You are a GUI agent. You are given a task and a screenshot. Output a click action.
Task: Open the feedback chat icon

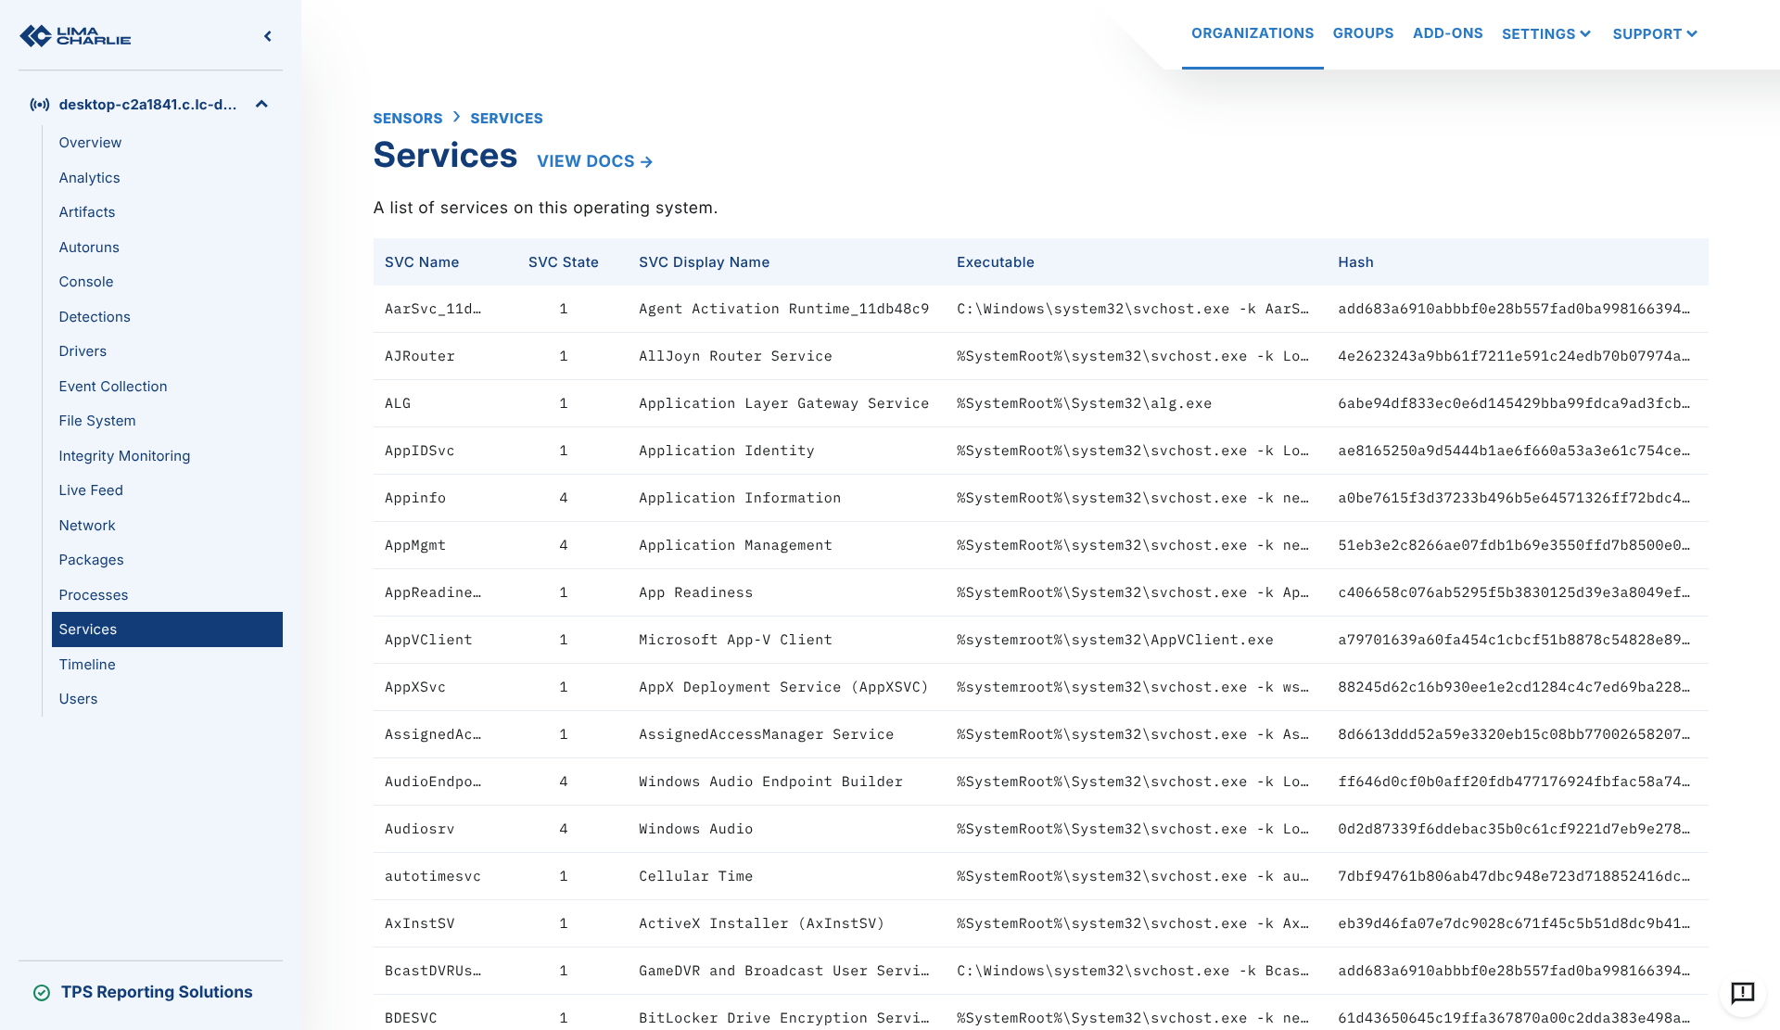click(x=1742, y=993)
